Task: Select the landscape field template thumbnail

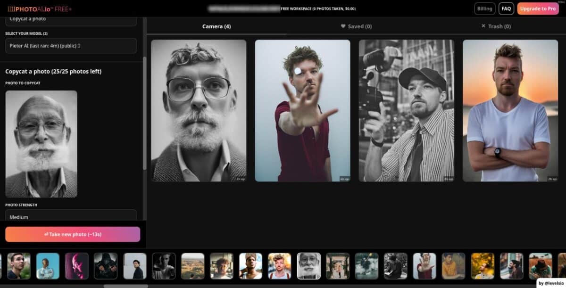Action: point(192,266)
